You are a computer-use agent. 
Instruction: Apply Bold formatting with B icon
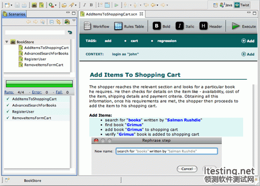tap(156, 26)
